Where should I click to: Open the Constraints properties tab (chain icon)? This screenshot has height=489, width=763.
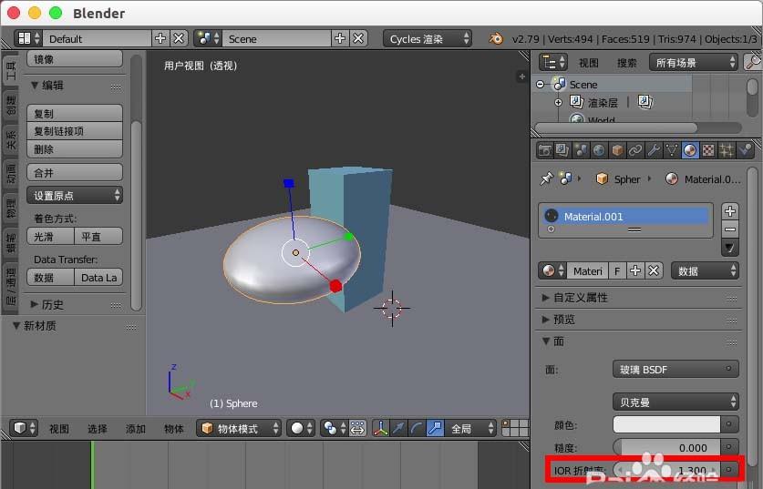[x=635, y=150]
